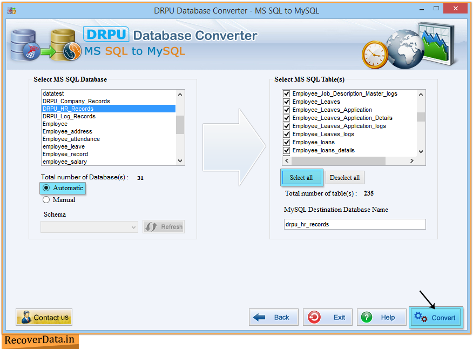Click the table list horizontal scrollbar thumb
The width and height of the screenshot is (473, 349).
(x=338, y=160)
